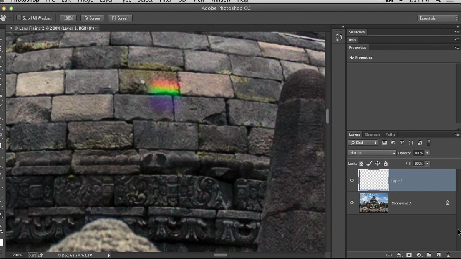Lock layer position with move icon
This screenshot has height=259, width=461.
[377, 164]
